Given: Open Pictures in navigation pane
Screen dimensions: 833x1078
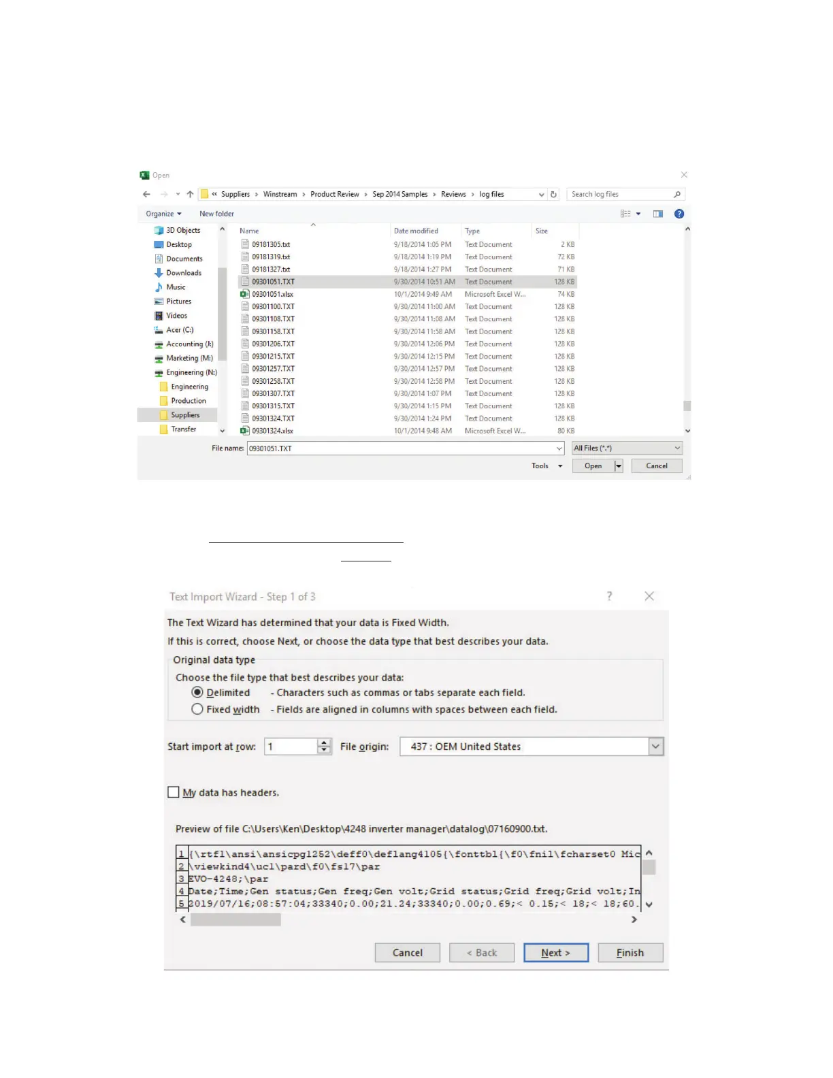Looking at the screenshot, I should pos(173,301).
